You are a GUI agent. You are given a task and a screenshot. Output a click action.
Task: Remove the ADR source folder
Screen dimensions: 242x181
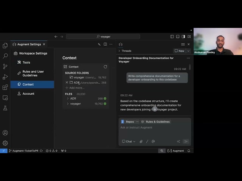click(x=67, y=83)
